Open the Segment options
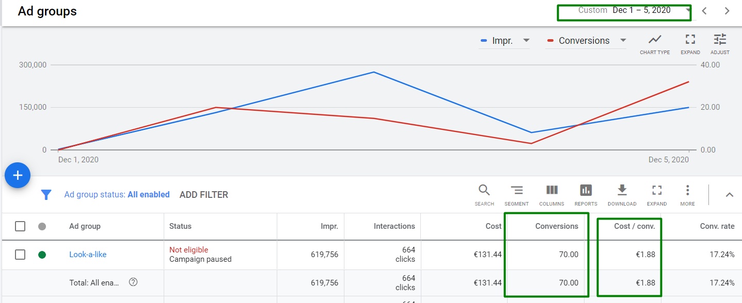Image resolution: width=742 pixels, height=303 pixels. point(516,191)
